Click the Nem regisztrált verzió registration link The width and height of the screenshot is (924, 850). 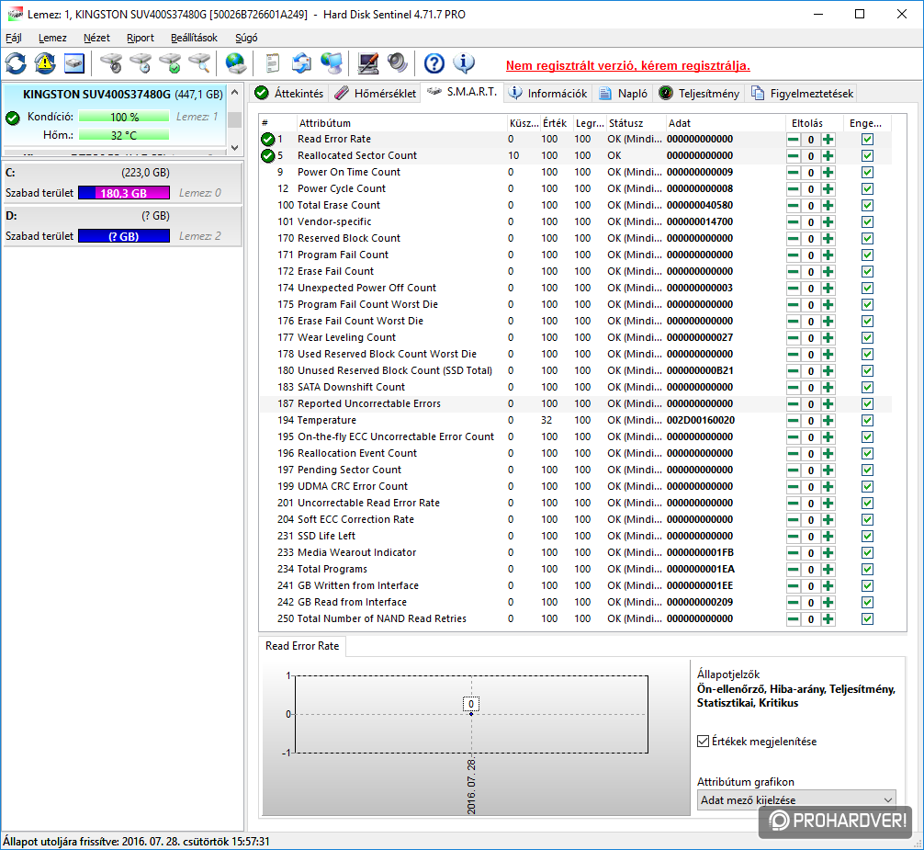(627, 65)
